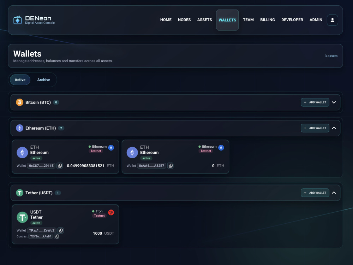Click the Tether section header icon
Screen dimensions: 353x265
tap(19, 193)
